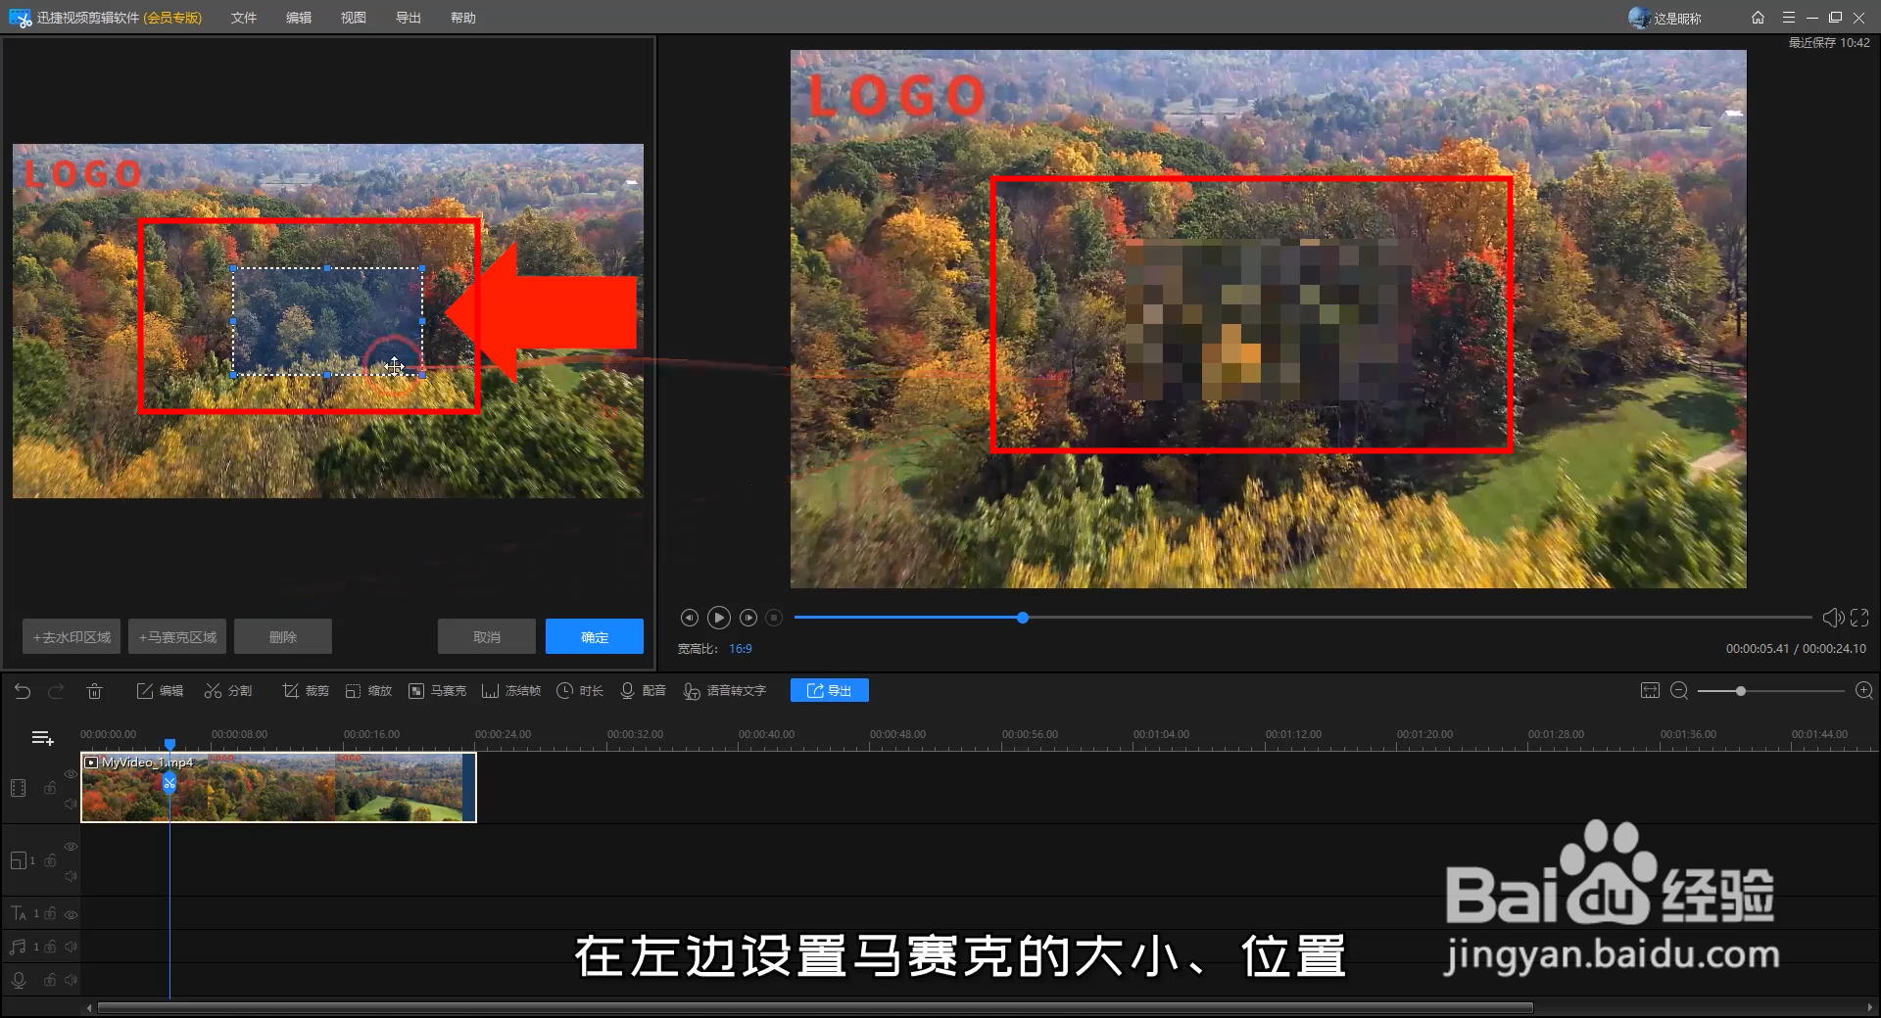Viewport: 1881px width, 1018px height.
Task: Click the blue 导出 export button
Action: [x=829, y=691]
